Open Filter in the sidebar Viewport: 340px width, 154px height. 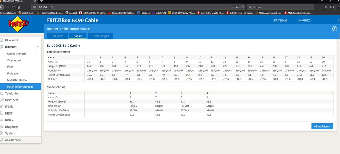(11, 67)
